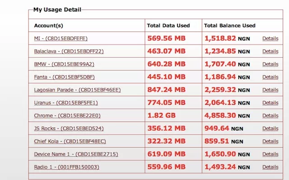The height and width of the screenshot is (180, 289).
Task: Click the Uranus account link
Action: tap(66, 103)
